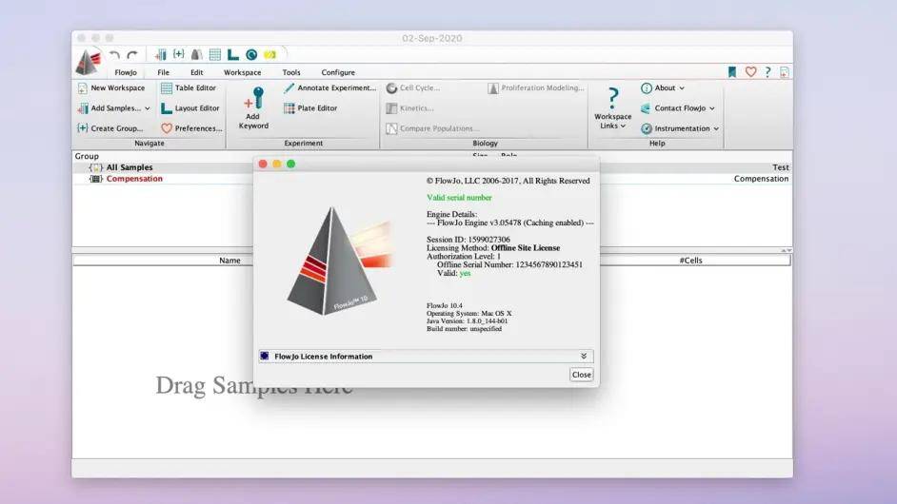Open the About dropdown in Help section
Image resolution: width=897 pixels, height=504 pixels.
pos(663,88)
